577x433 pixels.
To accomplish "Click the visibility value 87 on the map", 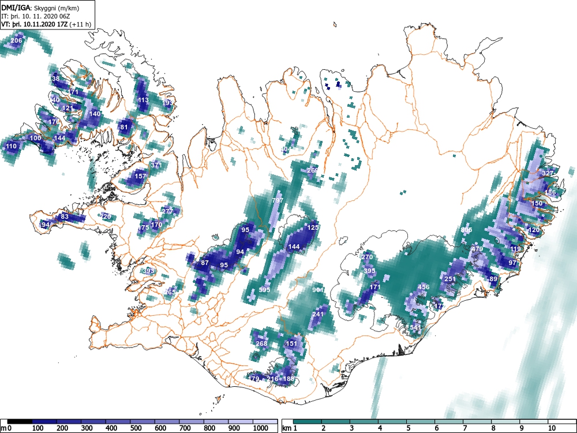I will point(205,263).
